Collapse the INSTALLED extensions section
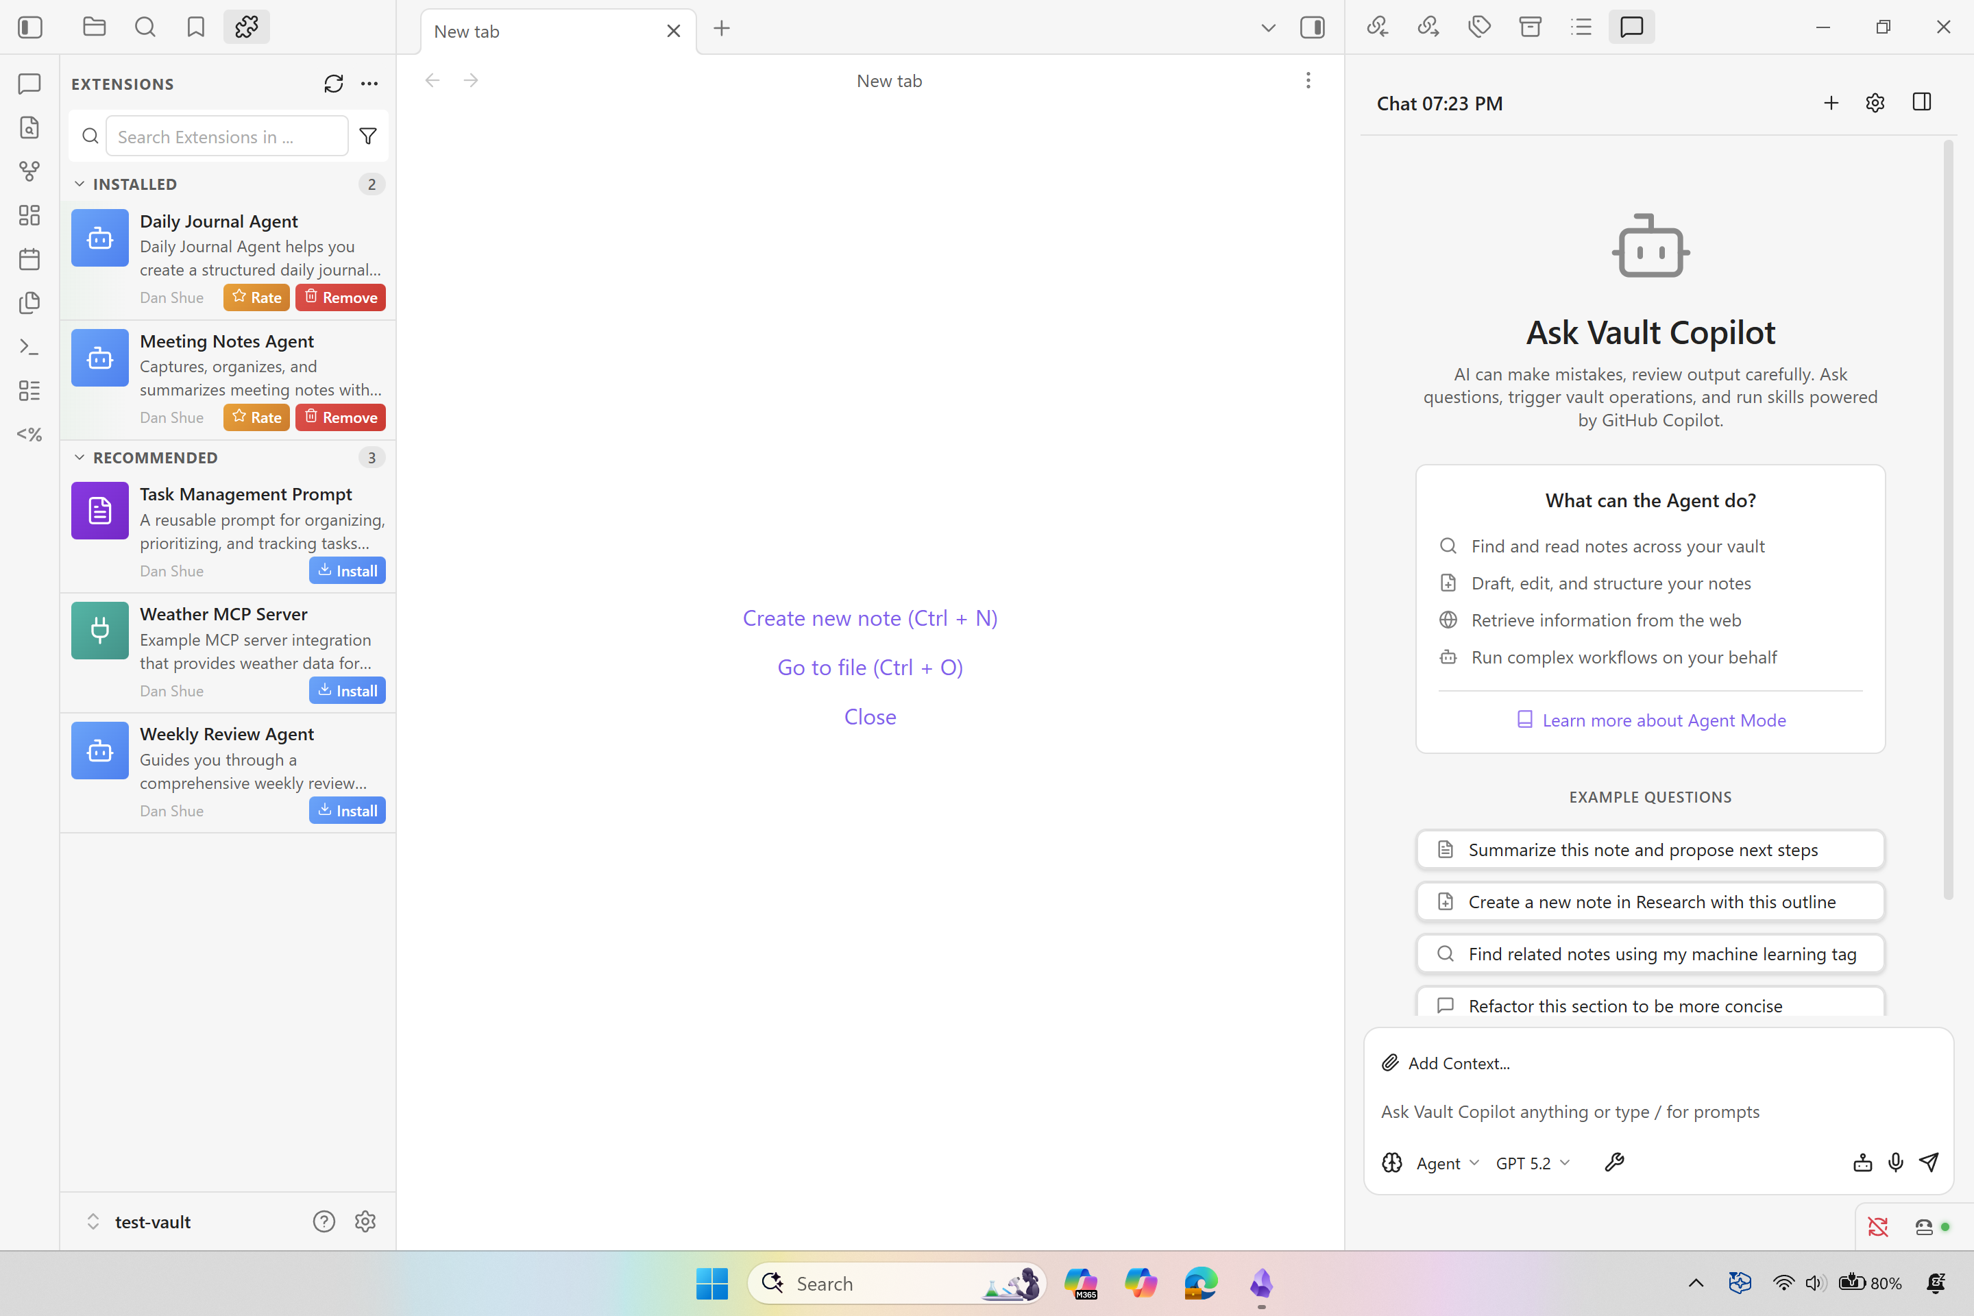 [80, 184]
